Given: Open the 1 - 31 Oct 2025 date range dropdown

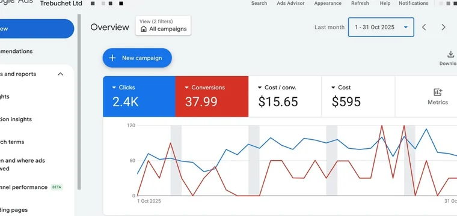Looking at the screenshot, I should (x=381, y=27).
